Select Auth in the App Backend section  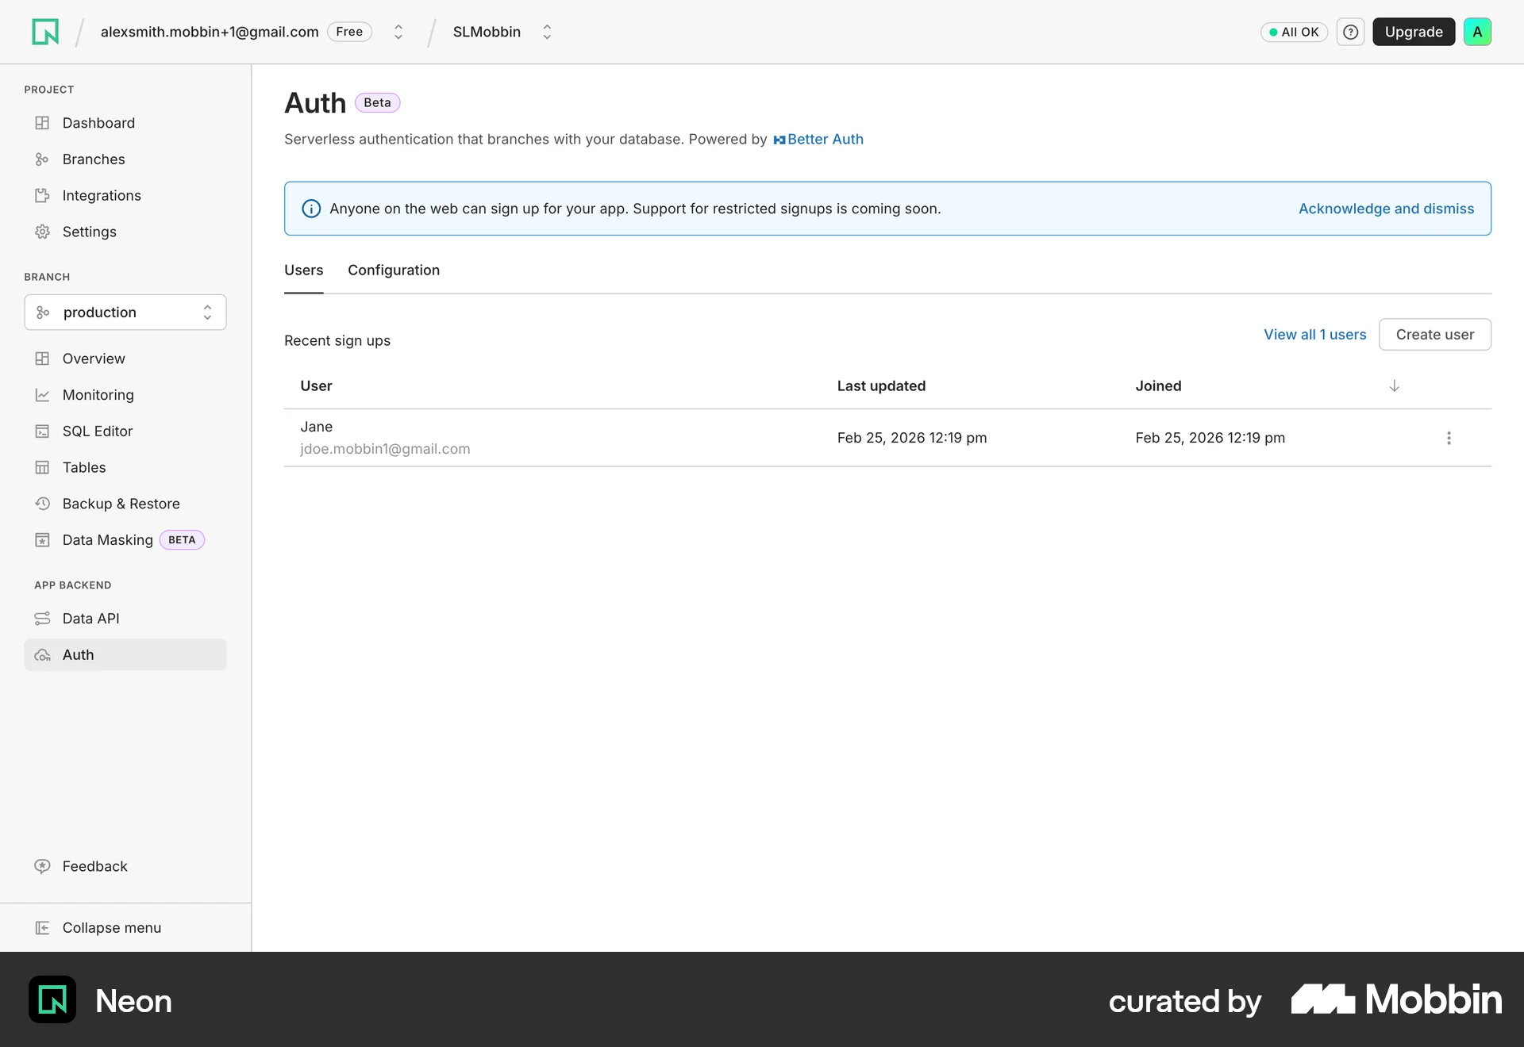tap(125, 655)
